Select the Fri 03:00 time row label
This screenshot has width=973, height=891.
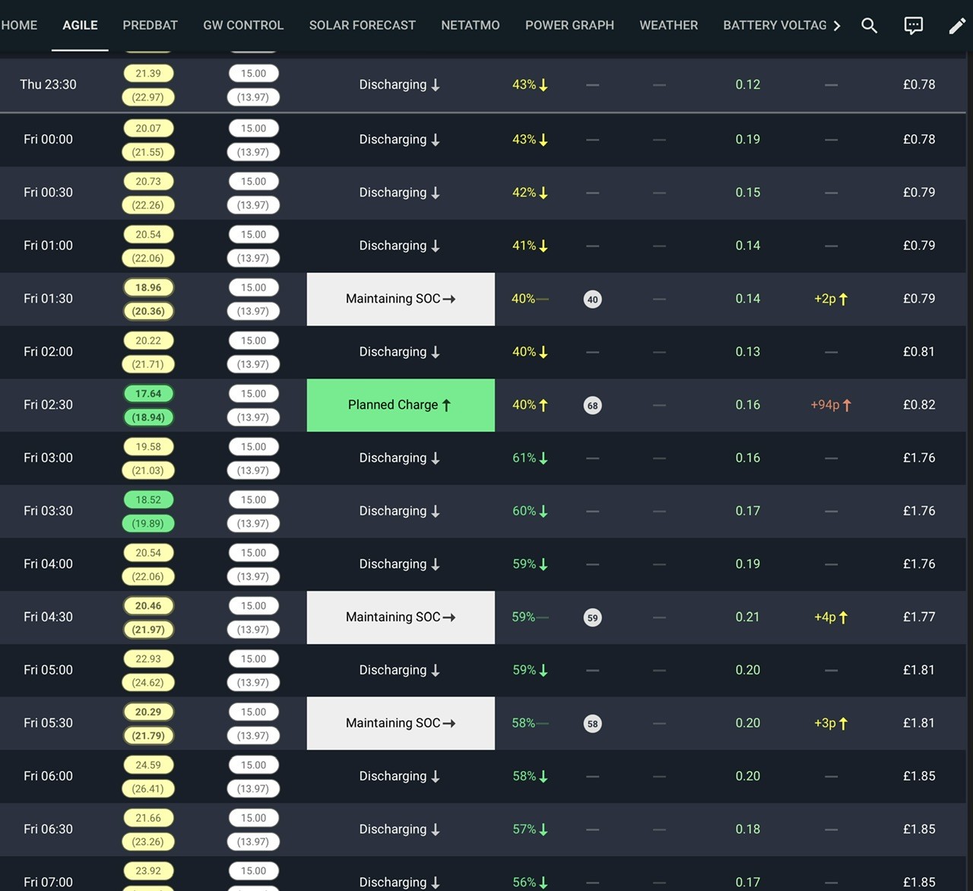pyautogui.click(x=48, y=458)
